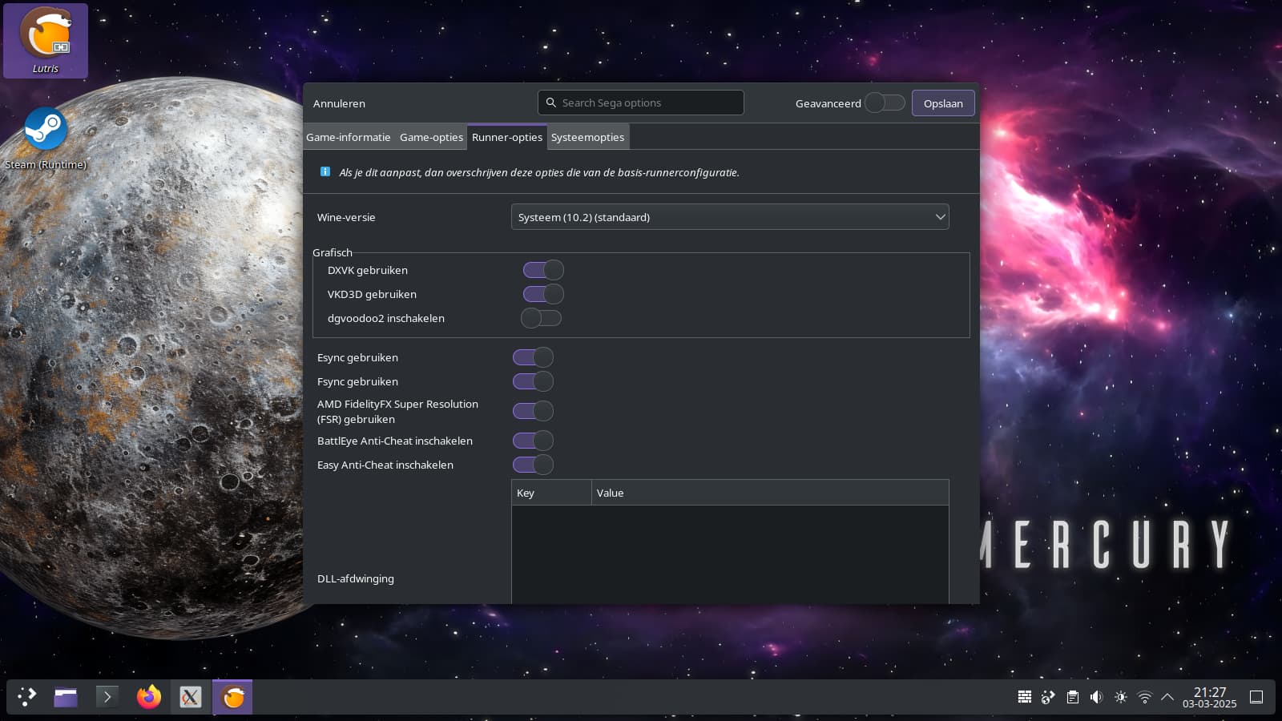This screenshot has height=721, width=1282.
Task: Toggle BattlEye Anti-Cheat inschakelen switch
Action: point(533,441)
